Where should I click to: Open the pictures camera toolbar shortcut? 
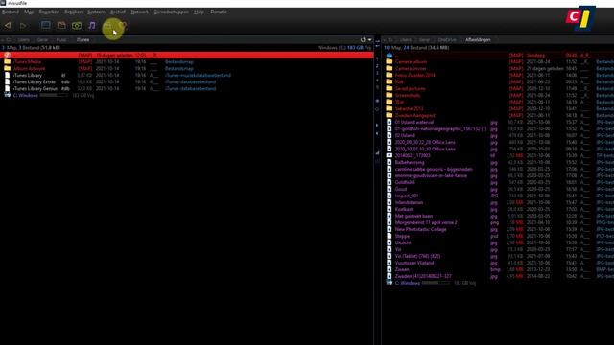pos(77,26)
